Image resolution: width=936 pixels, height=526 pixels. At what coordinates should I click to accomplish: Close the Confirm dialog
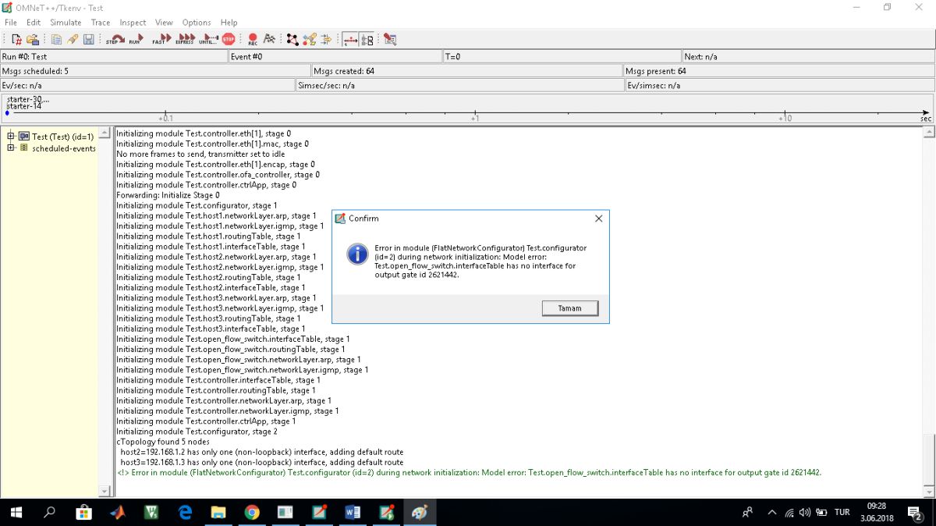click(x=598, y=219)
